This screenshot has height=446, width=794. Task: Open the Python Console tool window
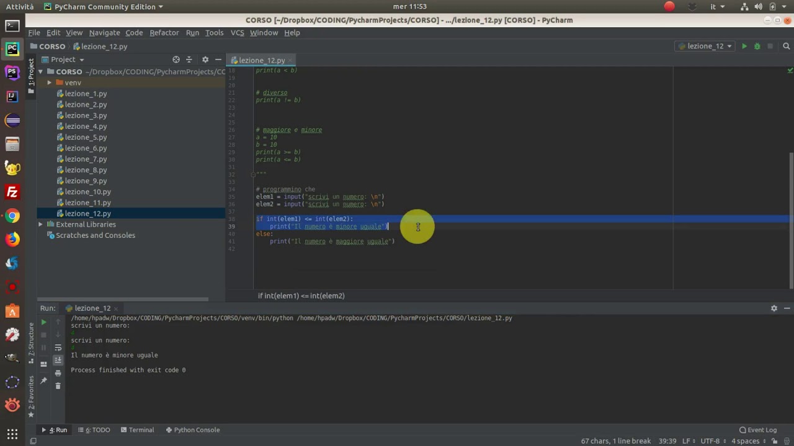coord(192,430)
